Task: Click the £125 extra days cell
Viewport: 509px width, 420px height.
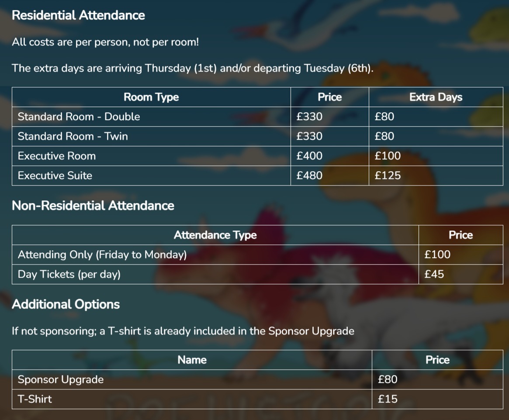Action: click(x=387, y=176)
